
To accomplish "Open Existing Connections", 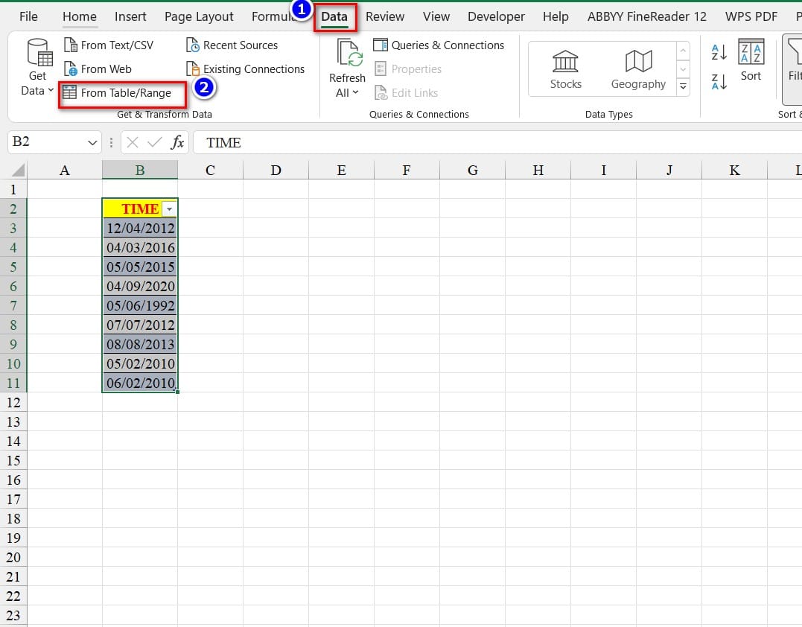I will (245, 69).
